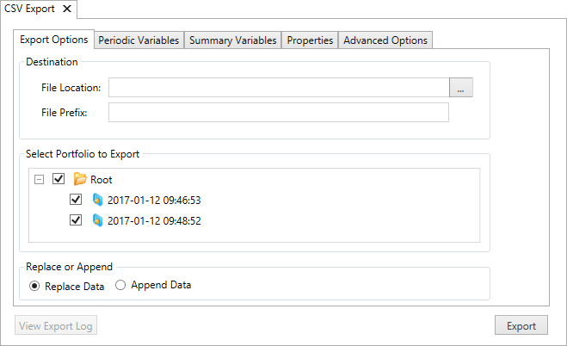Focus the File Location input field
567x346 pixels.
[x=279, y=88]
